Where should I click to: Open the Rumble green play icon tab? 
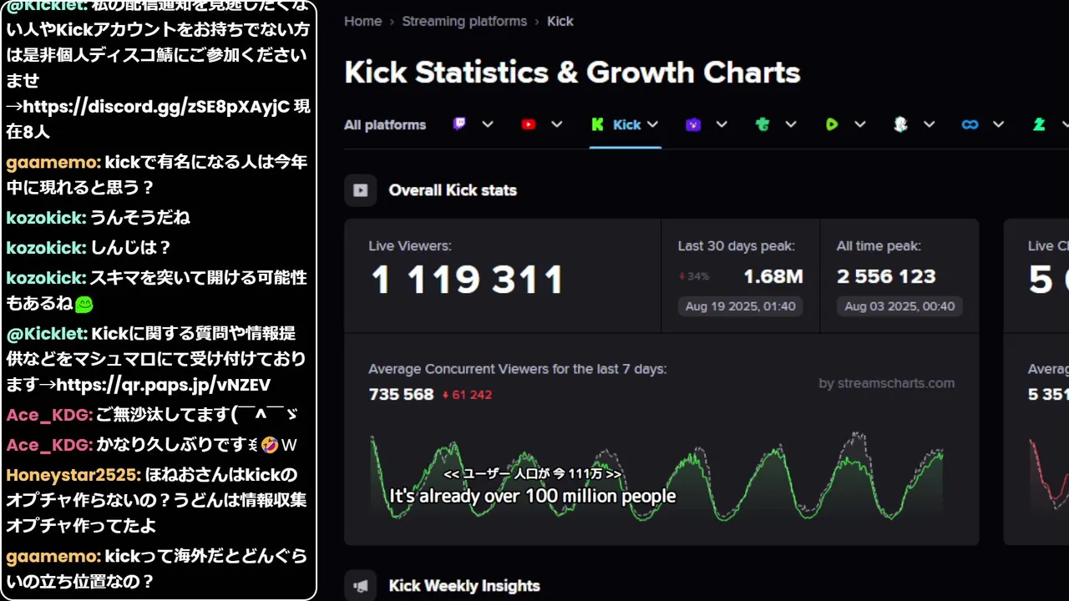831,124
